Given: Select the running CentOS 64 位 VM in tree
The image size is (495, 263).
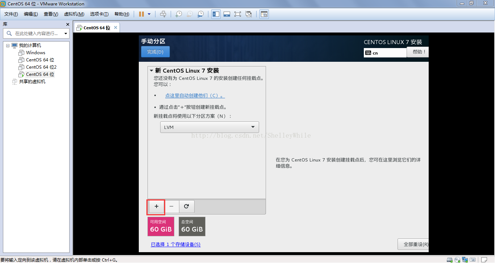Looking at the screenshot, I should coord(40,74).
